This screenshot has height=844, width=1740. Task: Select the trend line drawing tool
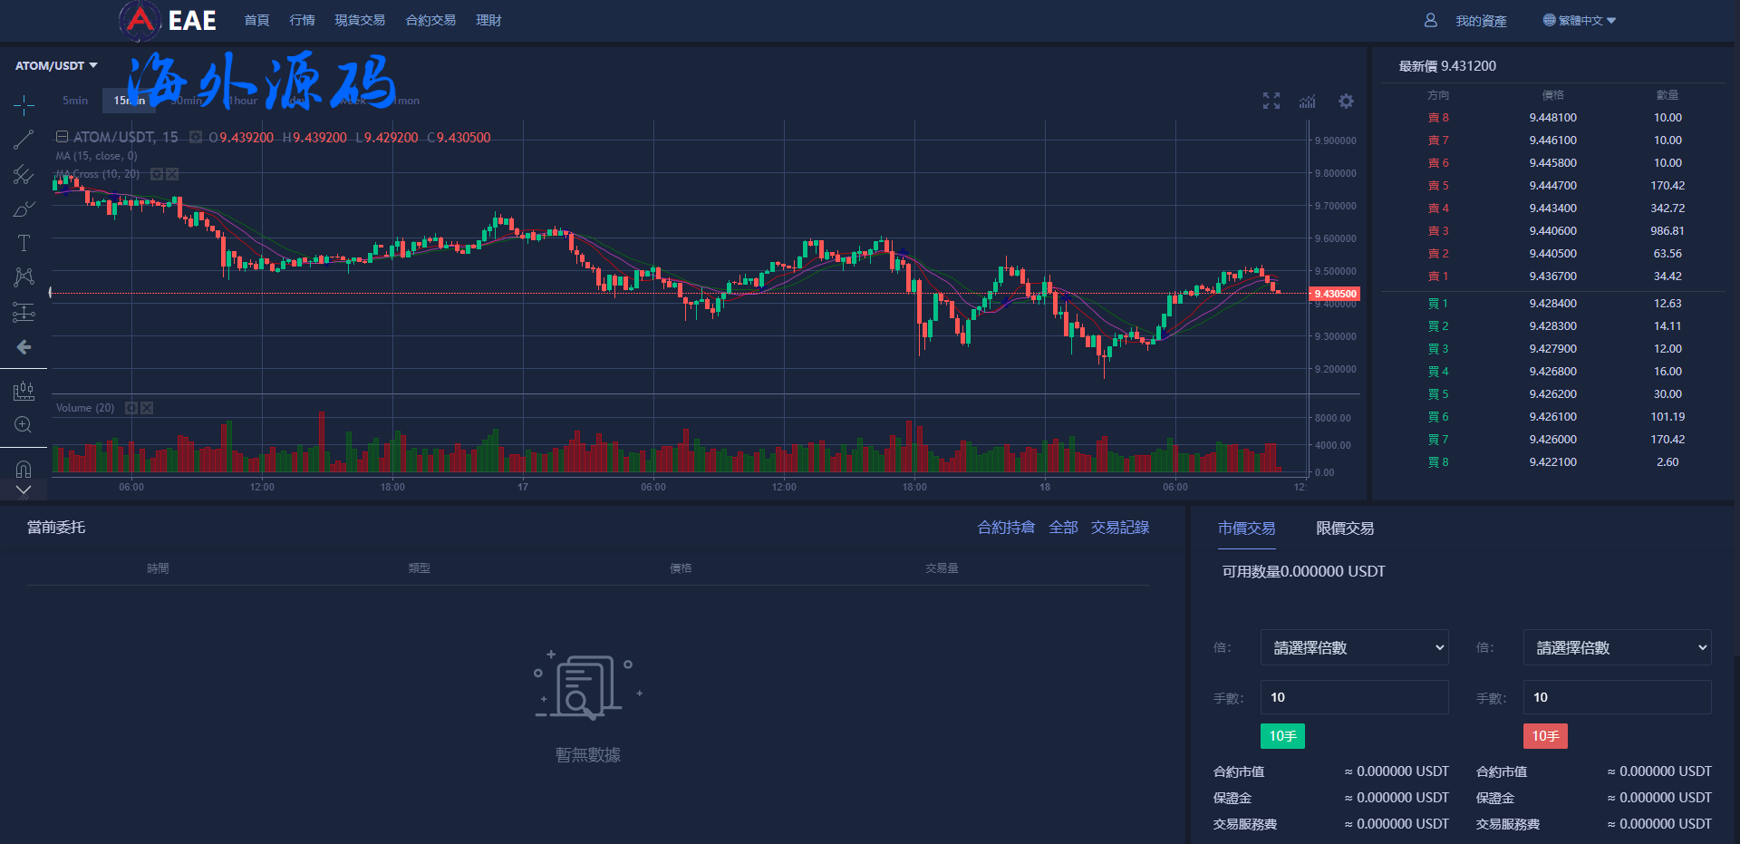coord(24,140)
